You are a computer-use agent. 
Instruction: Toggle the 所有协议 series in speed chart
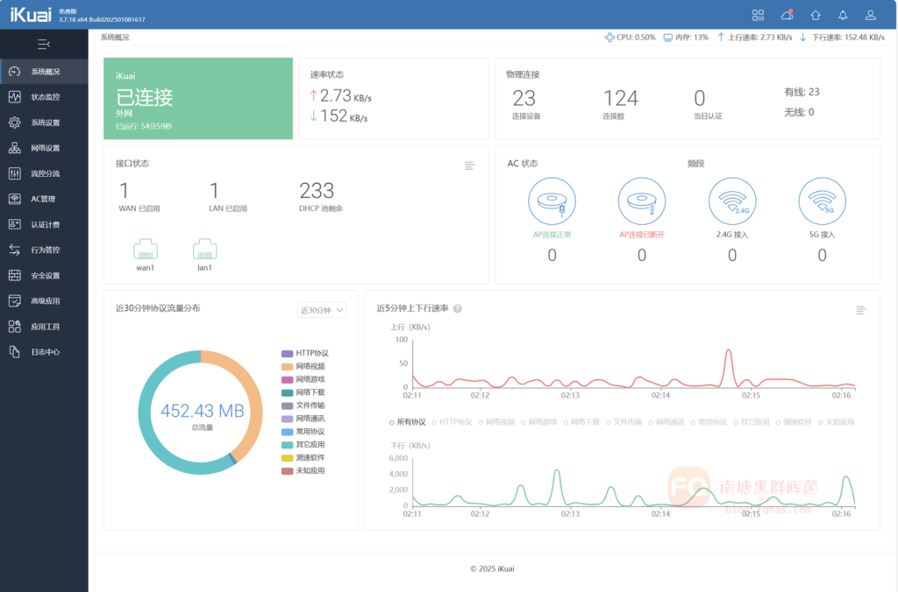(407, 422)
